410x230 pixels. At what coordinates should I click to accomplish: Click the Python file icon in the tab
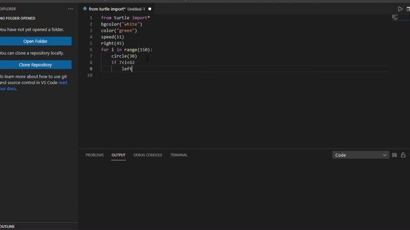point(85,8)
